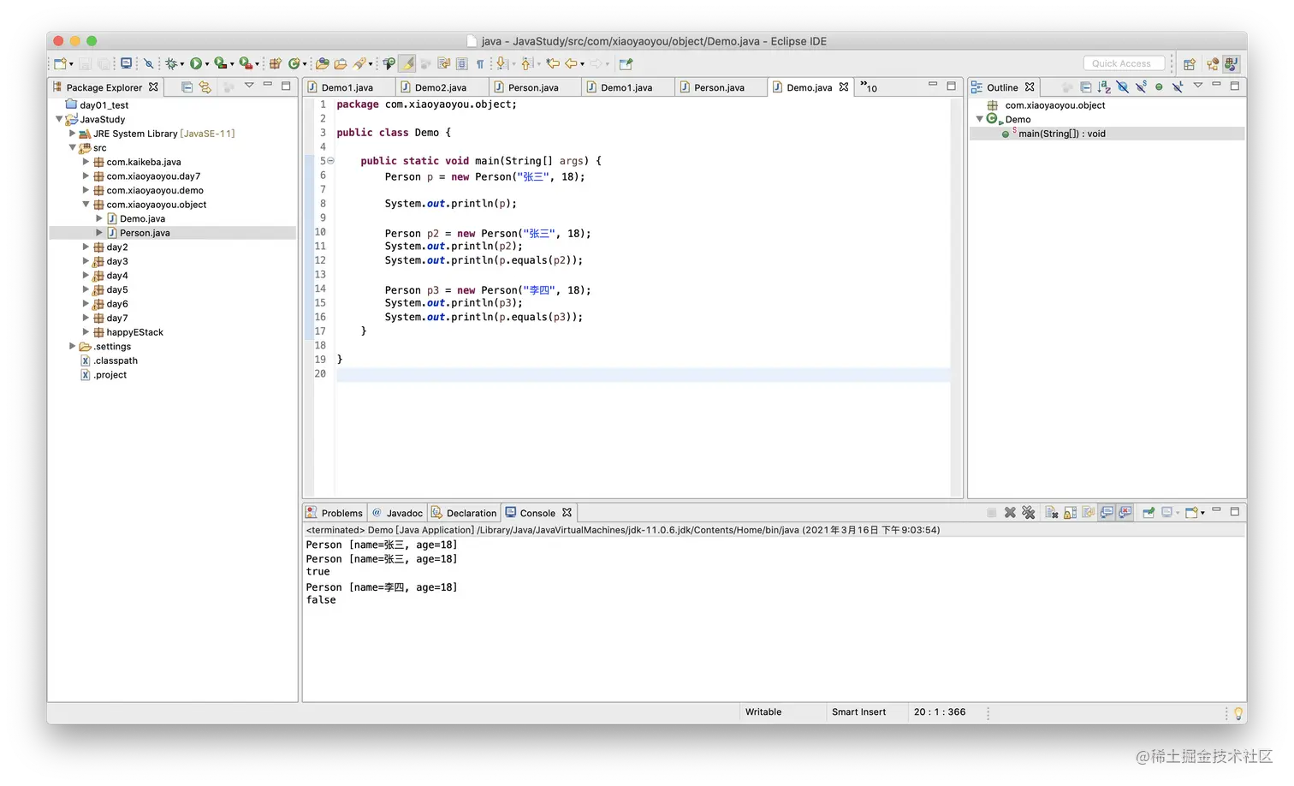Click Next Annotation down arrow icon

tap(502, 63)
